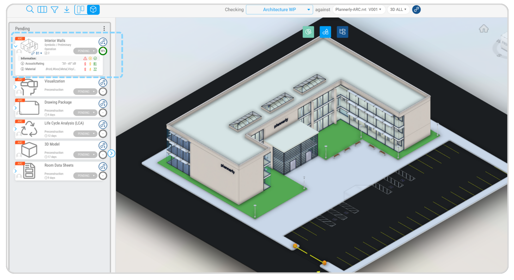Open the Pending column three-dot menu
514x280 pixels.
pos(104,29)
